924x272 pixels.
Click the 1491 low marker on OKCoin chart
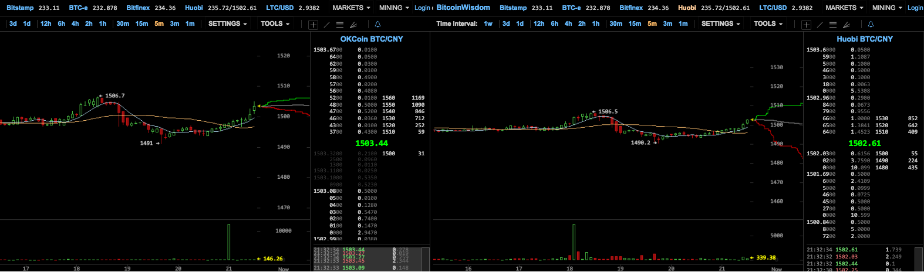(x=146, y=143)
